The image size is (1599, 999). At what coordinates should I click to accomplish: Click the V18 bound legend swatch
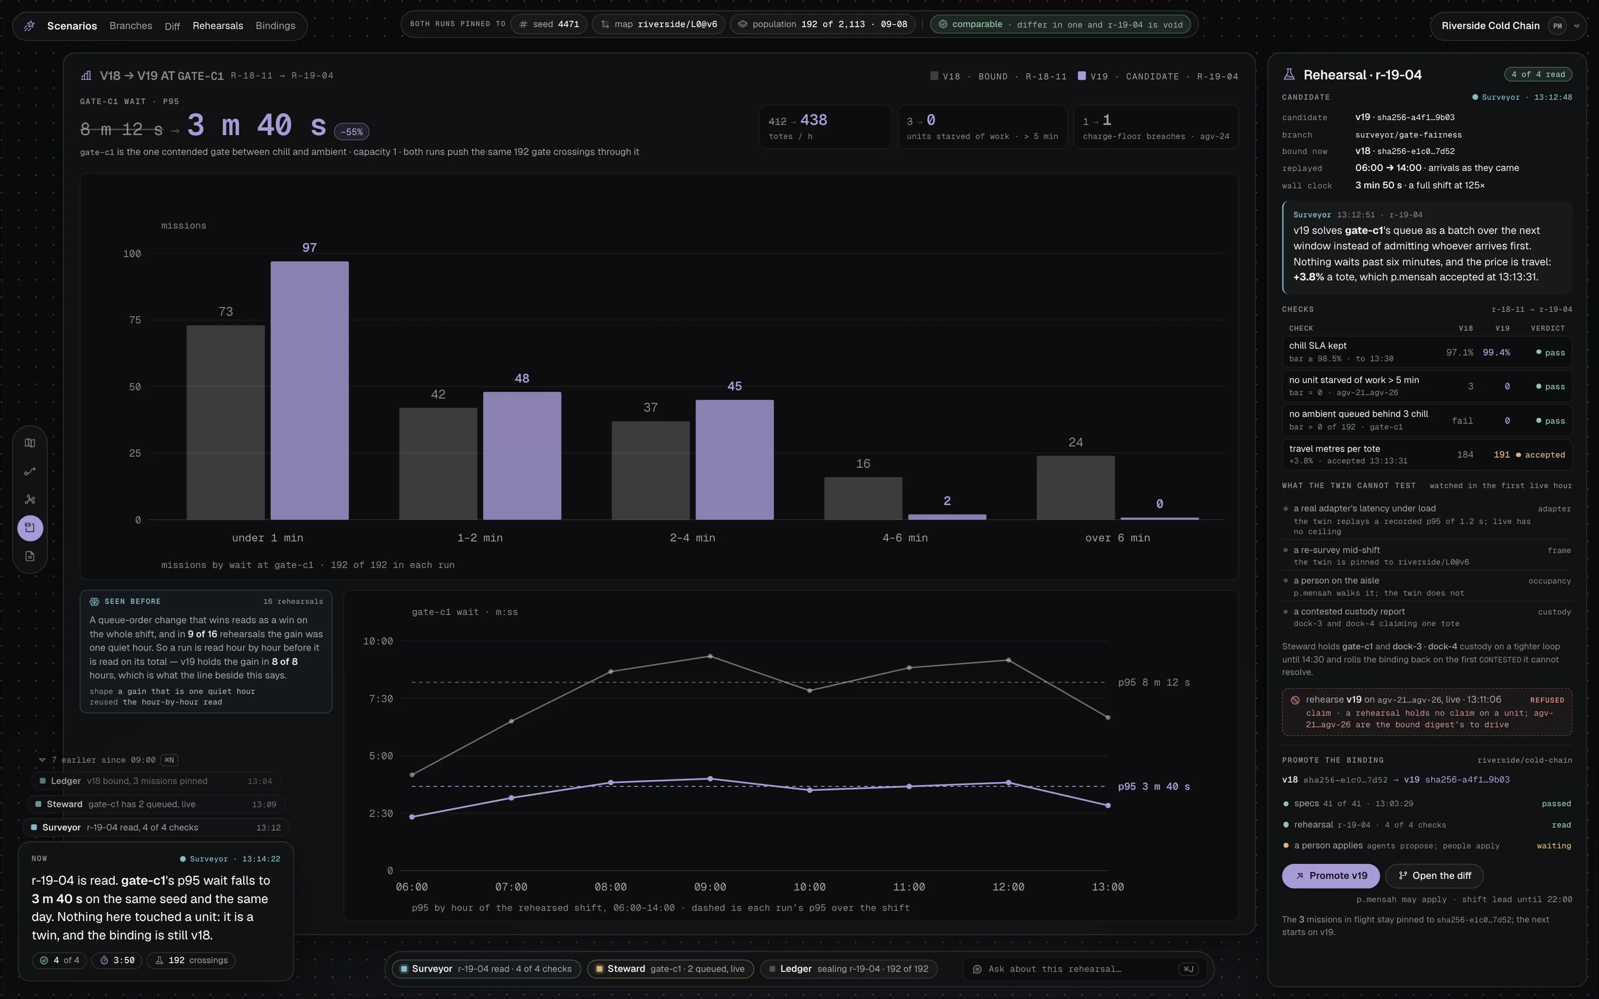934,76
